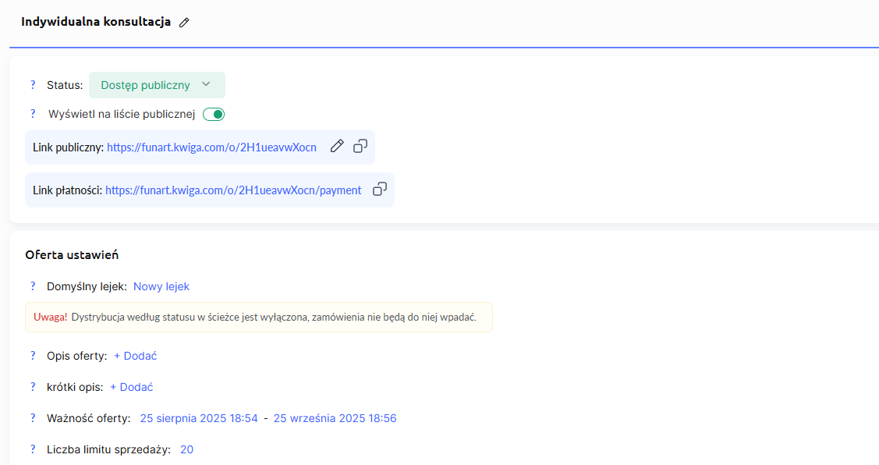Open the payment link URL
This screenshot has height=465, width=879.
click(233, 190)
